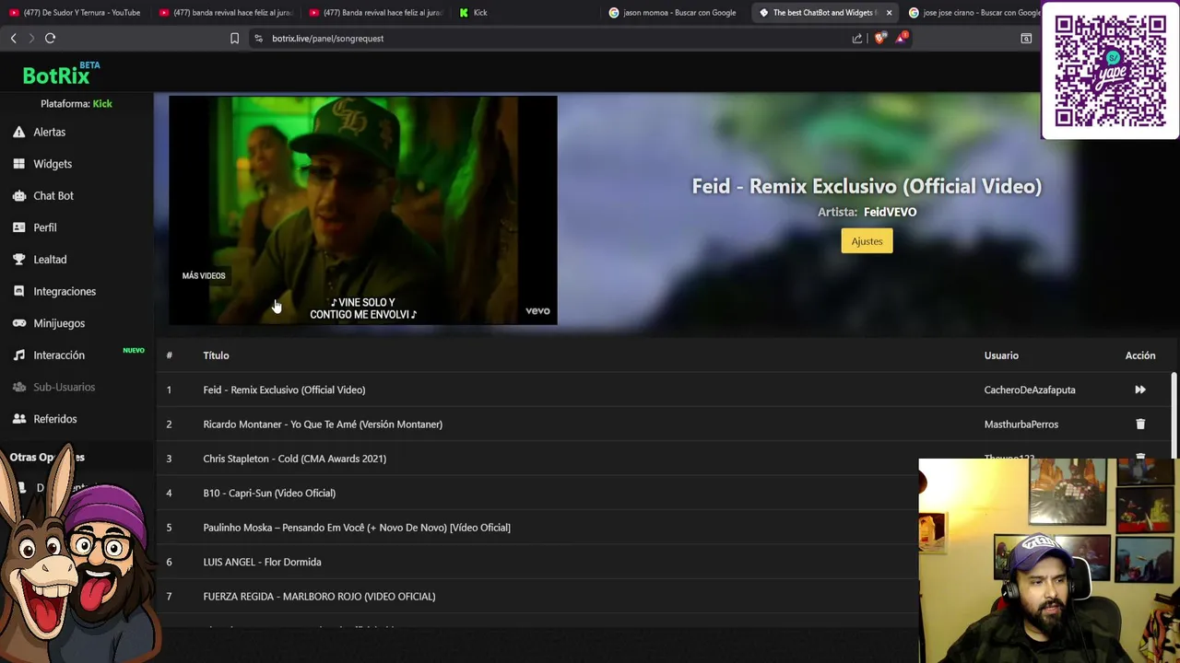
Task: Click the Acción column header
Action: point(1140,355)
